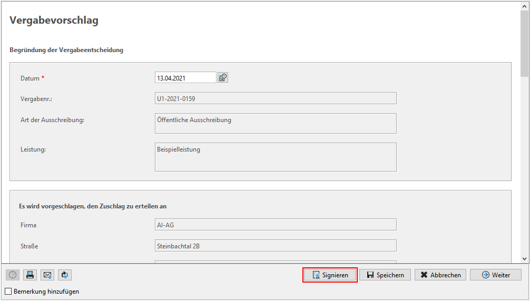
Task: Select the Art der Ausschreibung text box
Action: pos(276,123)
